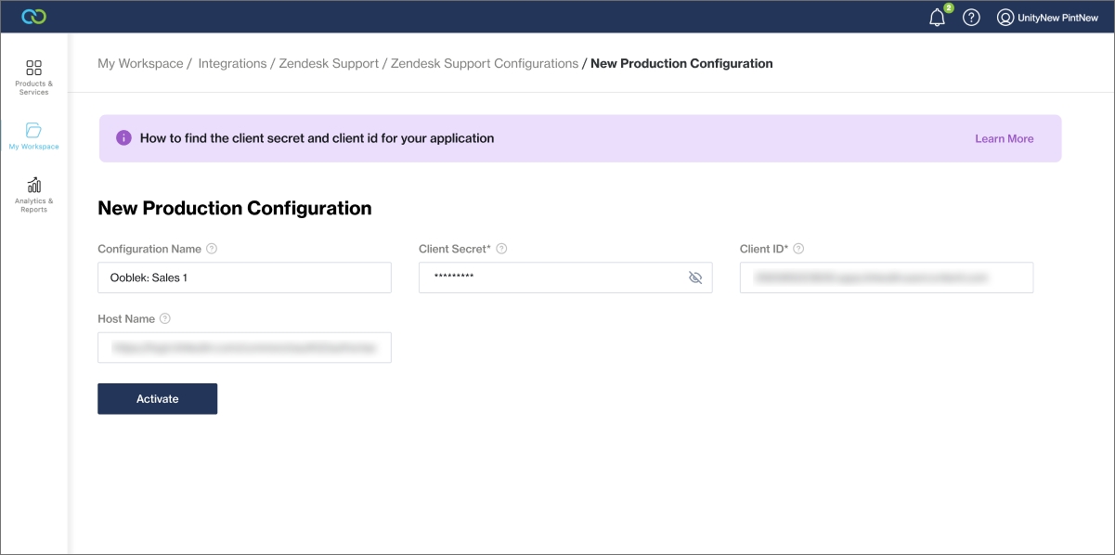Click the Learn More link
Viewport: 1115px width, 555px height.
coord(1004,138)
